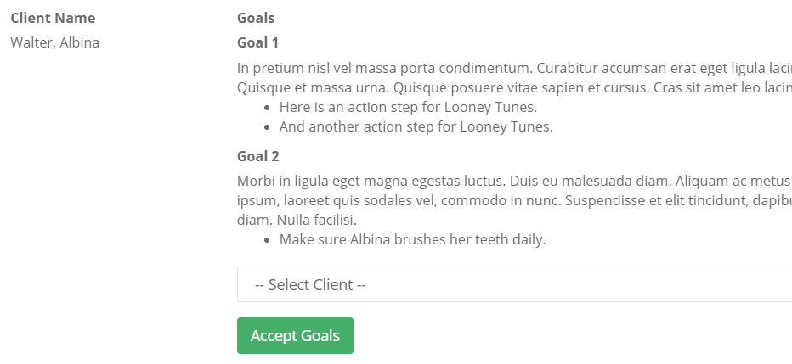Click the Goals section heading
Viewport: 792px width, 364px height.
[256, 18]
